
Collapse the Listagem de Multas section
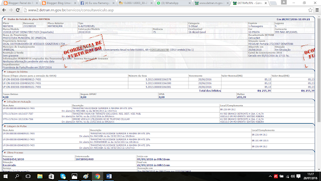coord(5,126)
